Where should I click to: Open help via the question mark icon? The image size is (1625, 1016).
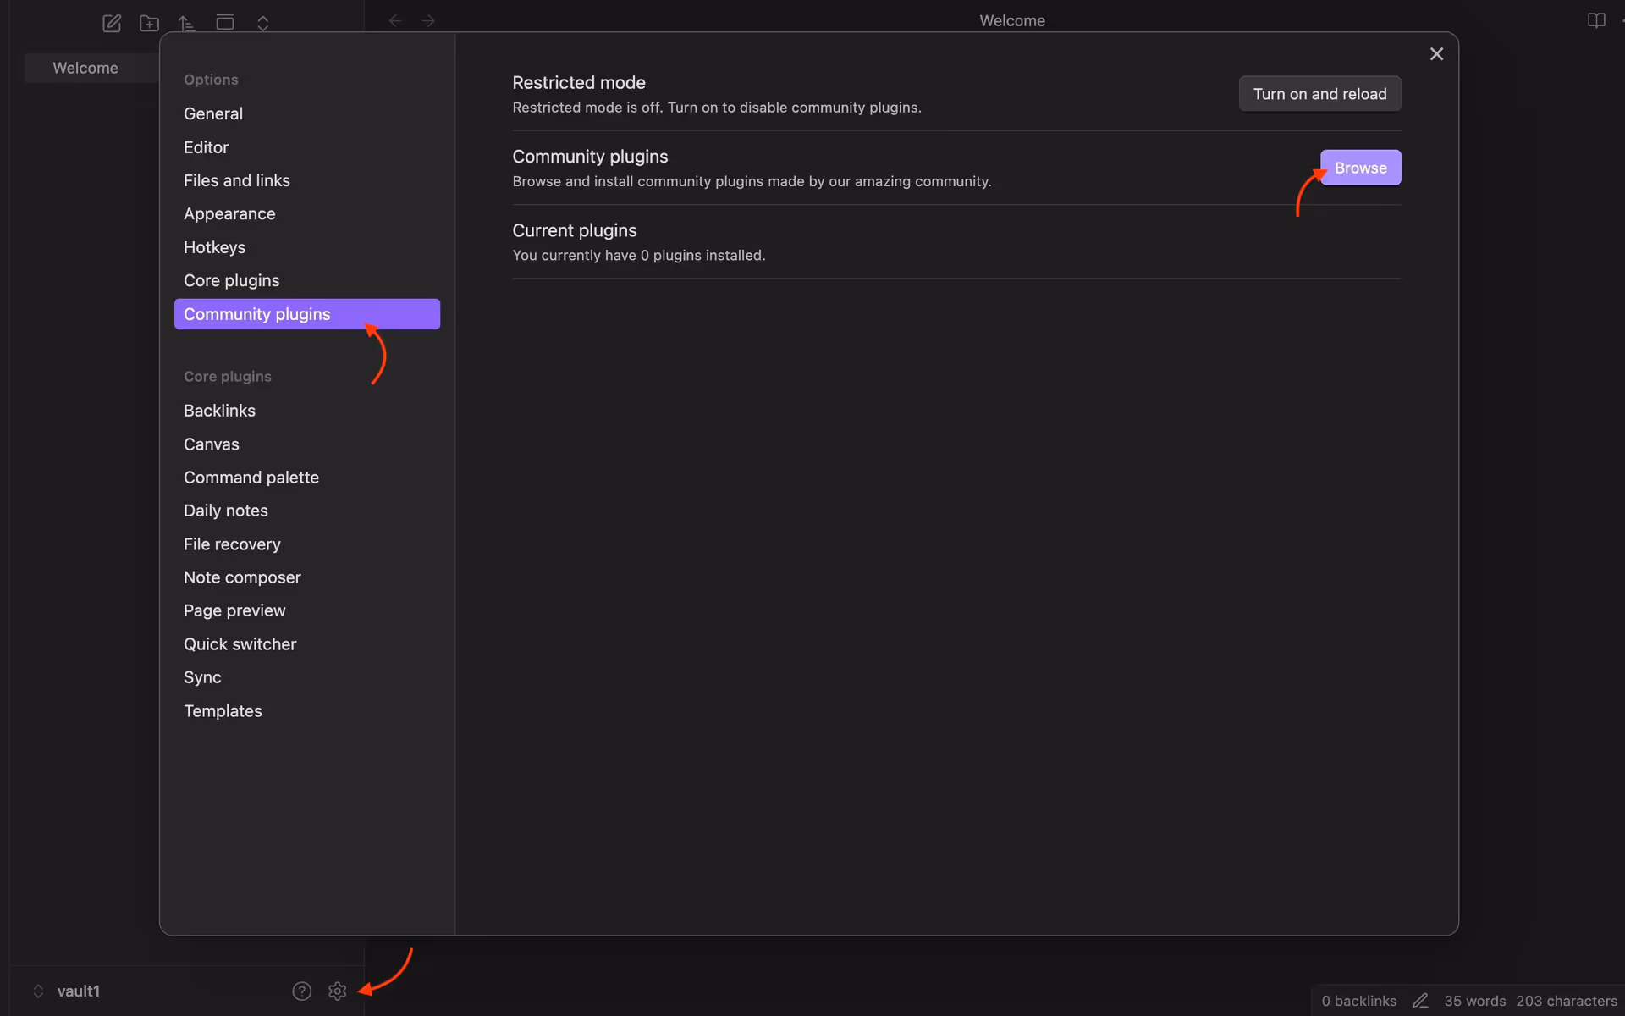tap(301, 991)
